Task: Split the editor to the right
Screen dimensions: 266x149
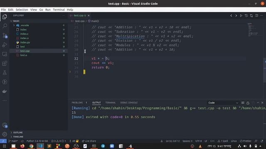Action: click(256, 16)
